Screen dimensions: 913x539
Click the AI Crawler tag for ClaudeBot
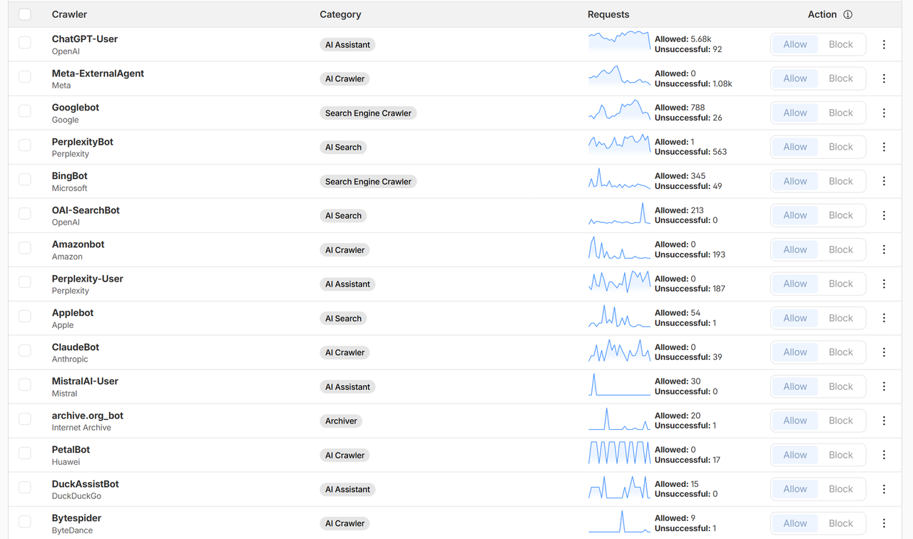click(345, 352)
